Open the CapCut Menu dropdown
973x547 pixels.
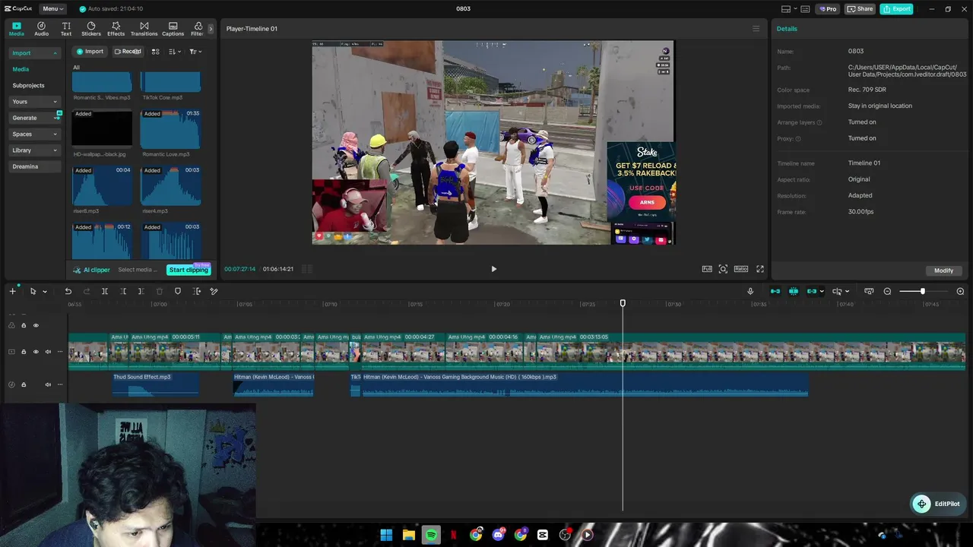point(52,9)
